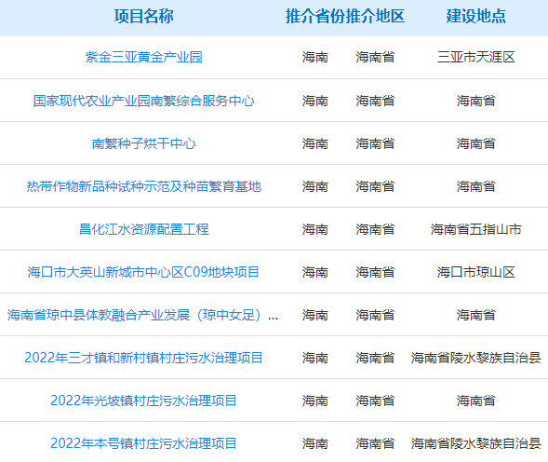Select 三亚市天涯区 location cell
548x462 pixels.
[x=476, y=57]
